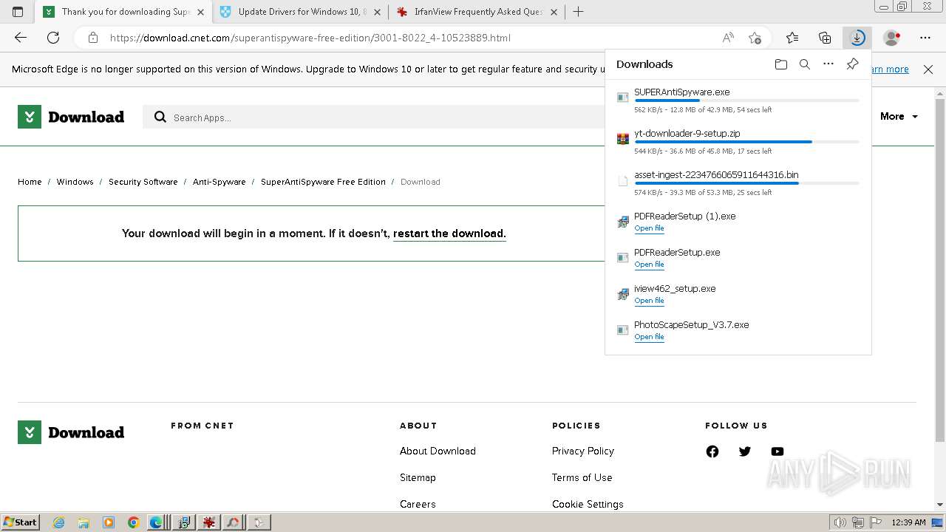The image size is (946, 532).
Task: Click the address bar URL
Action: [310, 38]
